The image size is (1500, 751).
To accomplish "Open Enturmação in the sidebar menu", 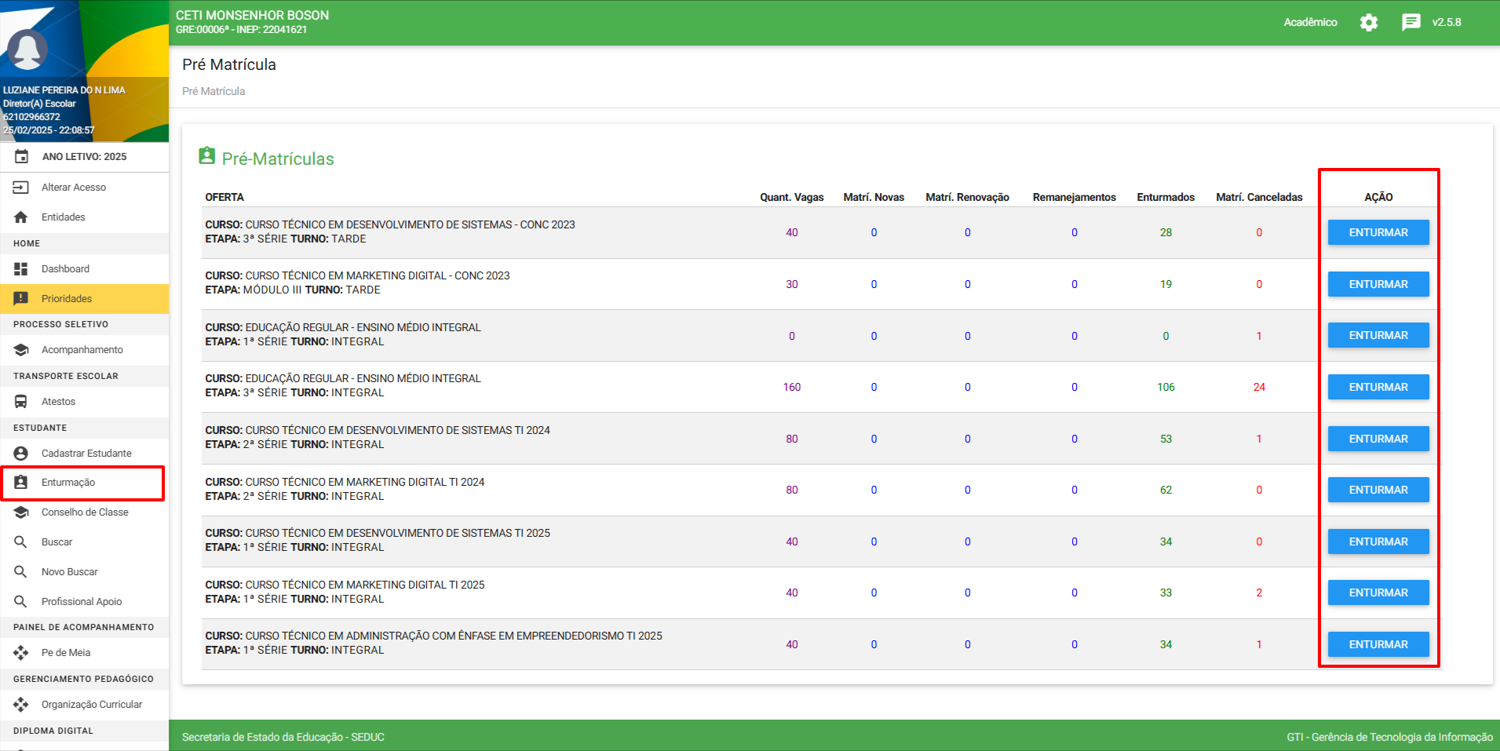I will [x=68, y=483].
